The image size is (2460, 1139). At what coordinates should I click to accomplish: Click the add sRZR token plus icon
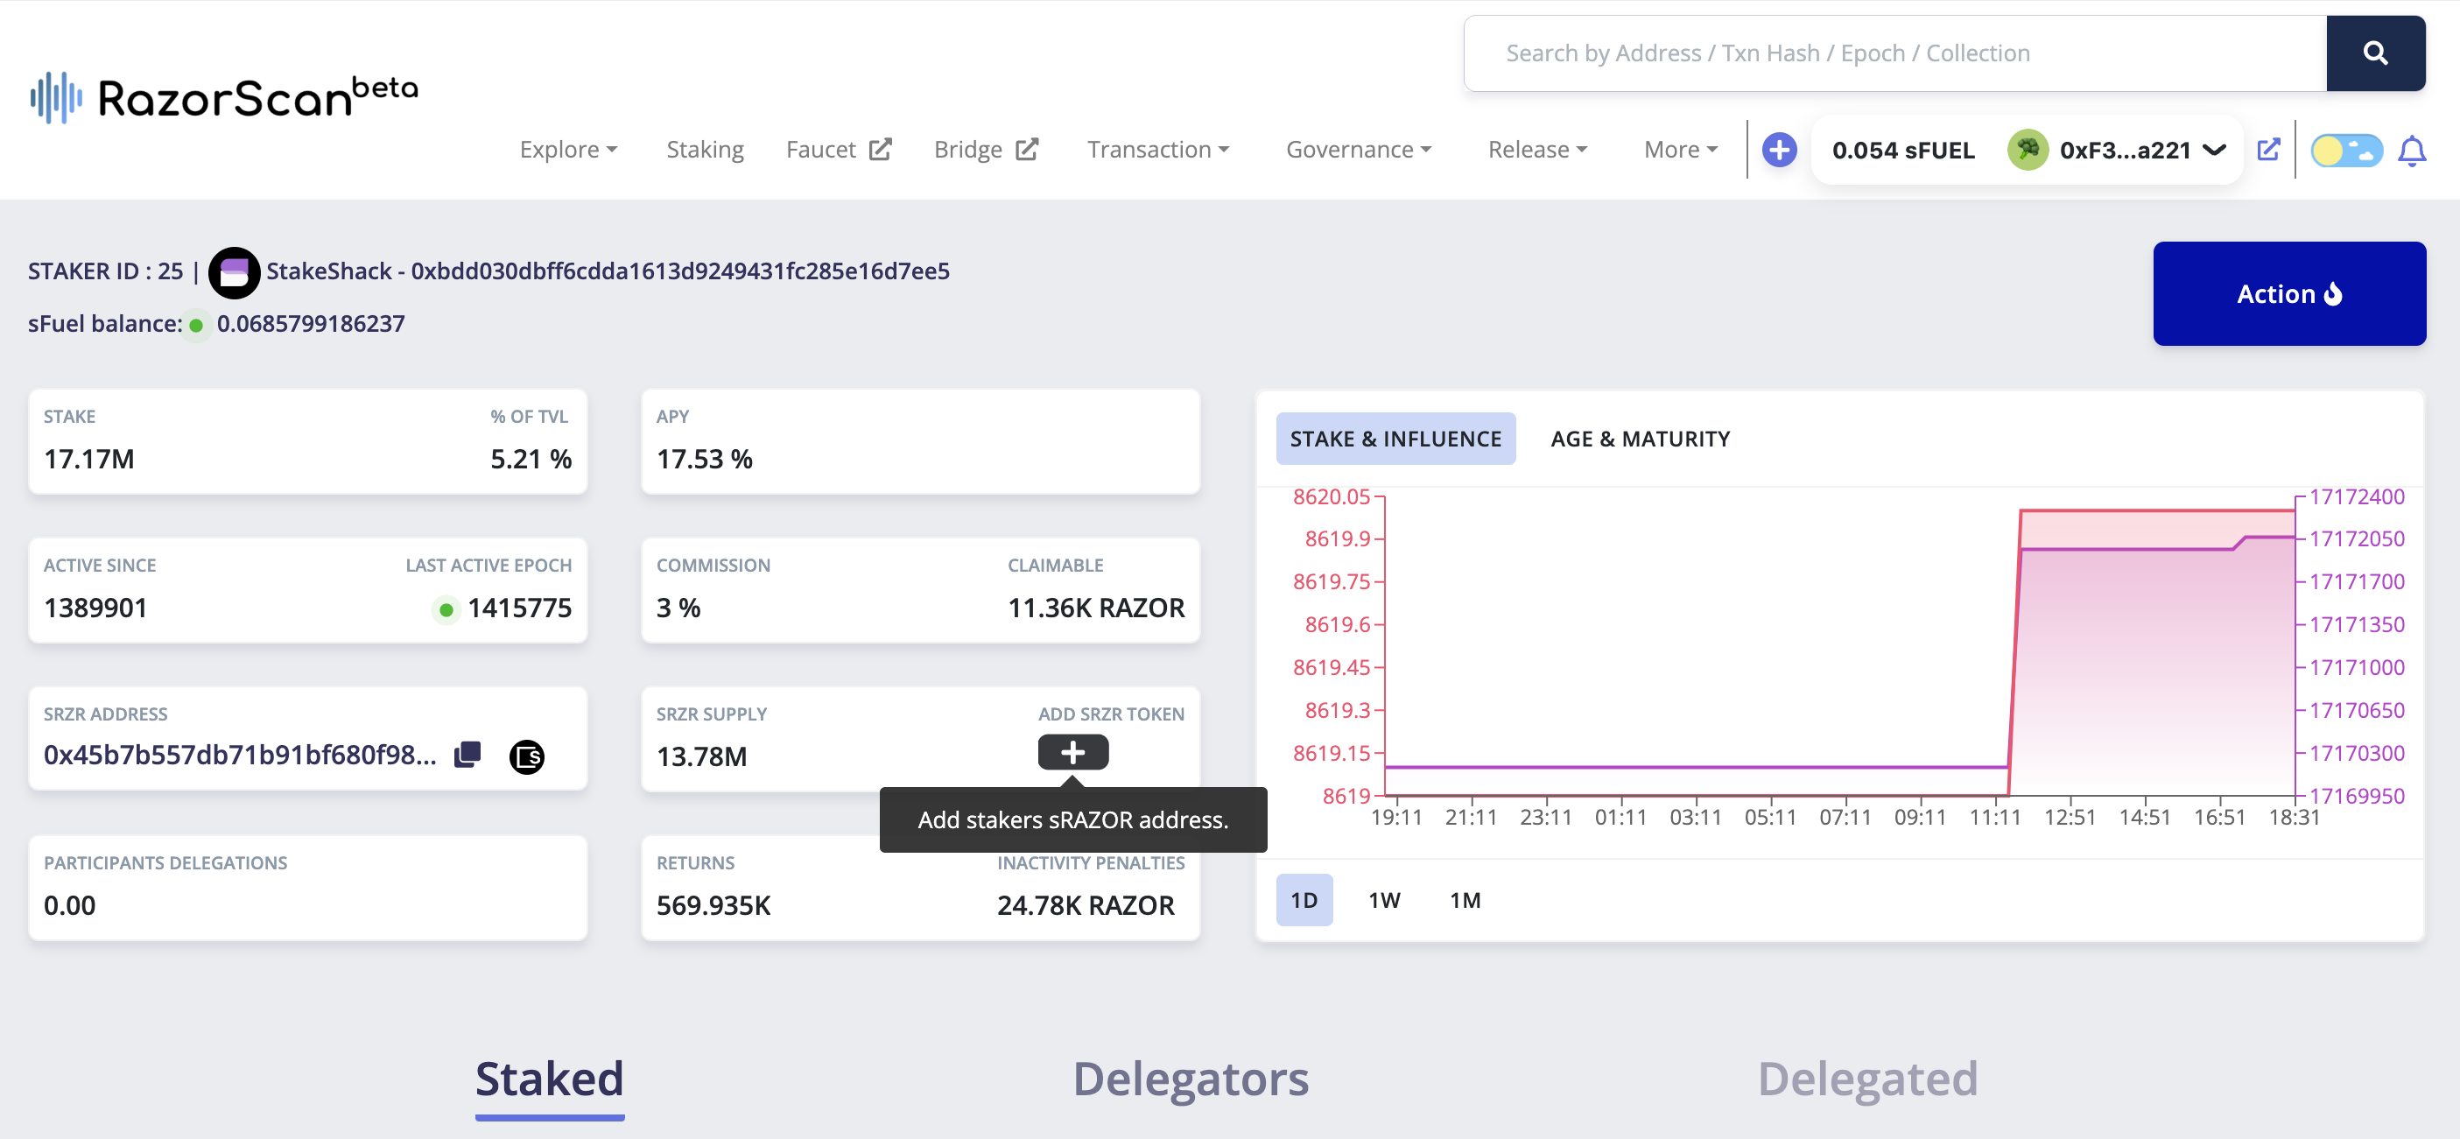pyautogui.click(x=1072, y=752)
